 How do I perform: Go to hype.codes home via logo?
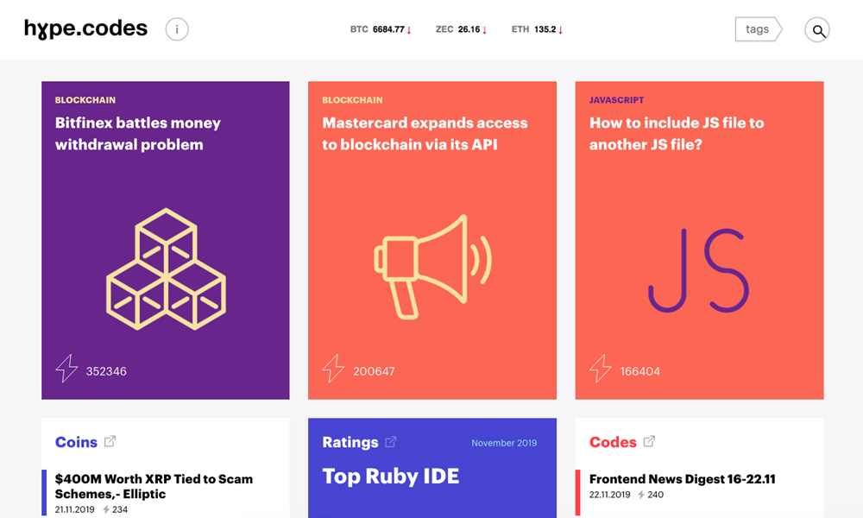pos(85,29)
